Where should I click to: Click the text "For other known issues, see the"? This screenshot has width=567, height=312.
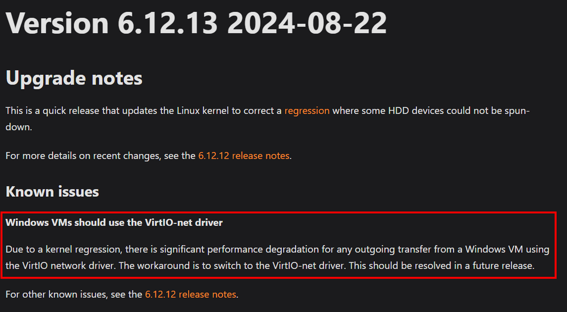(74, 294)
